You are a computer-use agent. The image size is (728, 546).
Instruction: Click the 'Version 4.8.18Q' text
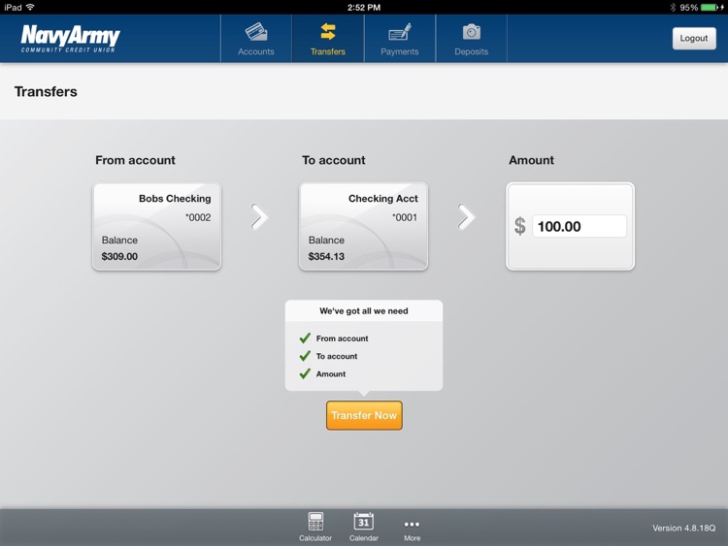[684, 528]
